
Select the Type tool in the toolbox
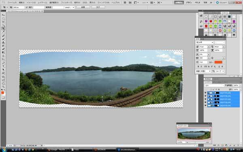[x=3, y=66]
